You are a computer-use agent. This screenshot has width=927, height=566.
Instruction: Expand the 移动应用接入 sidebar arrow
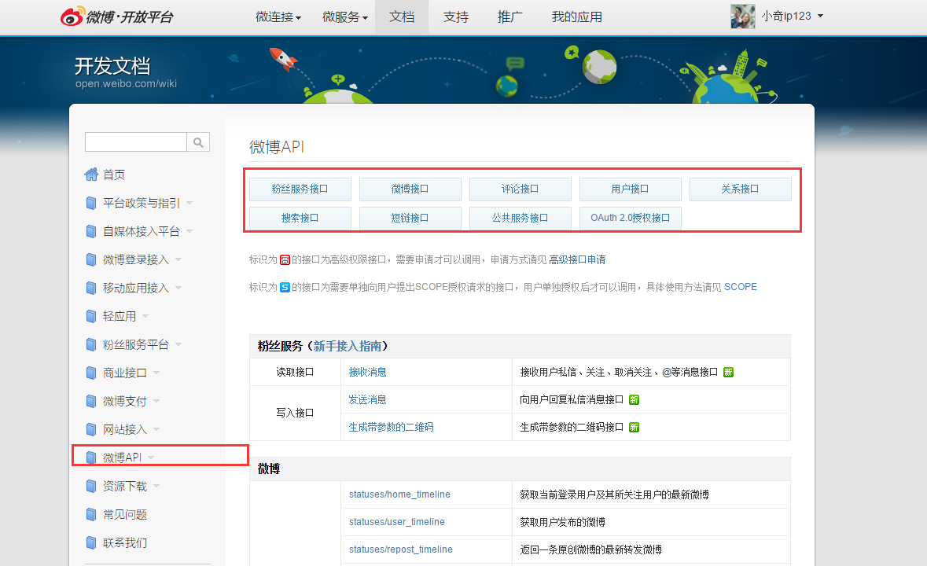point(178,288)
